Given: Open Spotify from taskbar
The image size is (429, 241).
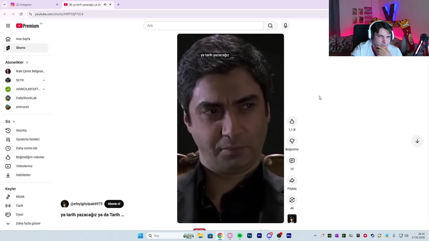Looking at the screenshot, I should click(x=240, y=236).
